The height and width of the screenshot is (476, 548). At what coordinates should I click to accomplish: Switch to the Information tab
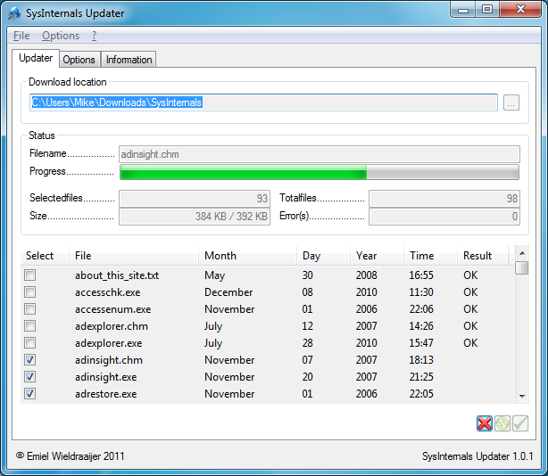click(x=129, y=60)
